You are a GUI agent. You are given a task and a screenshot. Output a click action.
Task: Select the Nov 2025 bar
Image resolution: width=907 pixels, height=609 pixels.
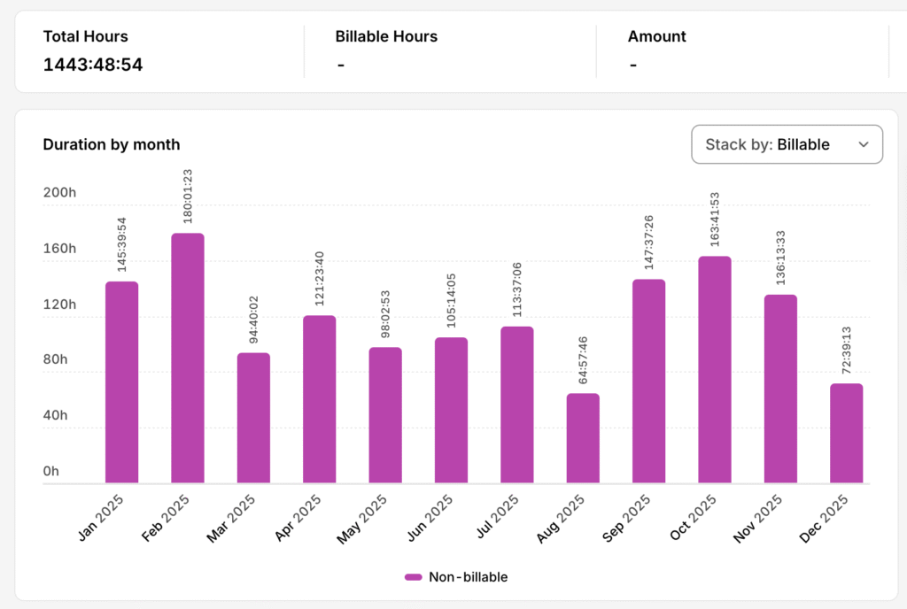click(x=780, y=389)
